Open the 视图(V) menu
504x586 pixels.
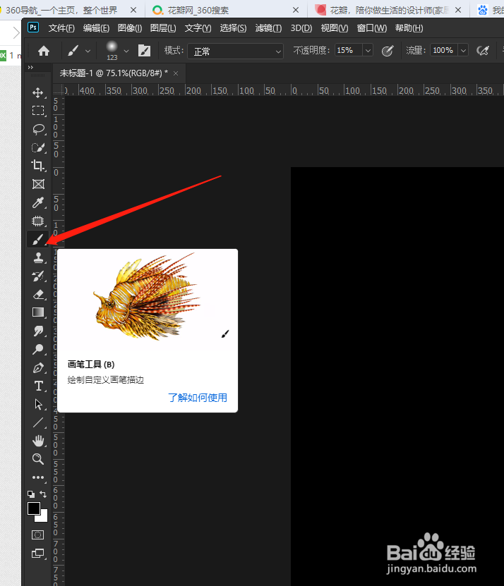(x=335, y=28)
